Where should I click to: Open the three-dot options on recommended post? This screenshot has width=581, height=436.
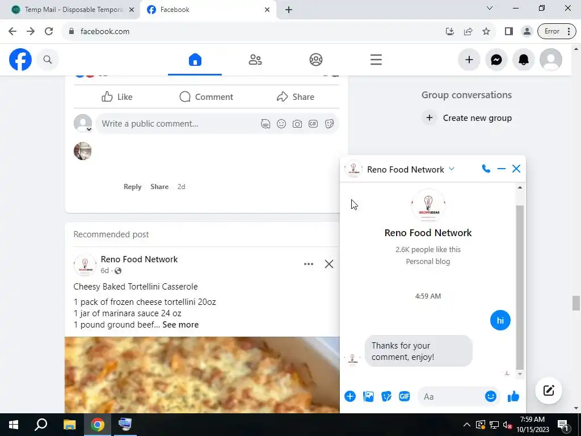pyautogui.click(x=309, y=264)
